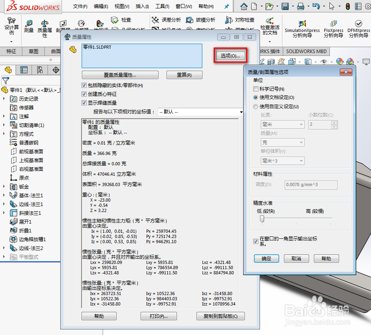Toggle create center of mass feature checkbox

pos(84,94)
